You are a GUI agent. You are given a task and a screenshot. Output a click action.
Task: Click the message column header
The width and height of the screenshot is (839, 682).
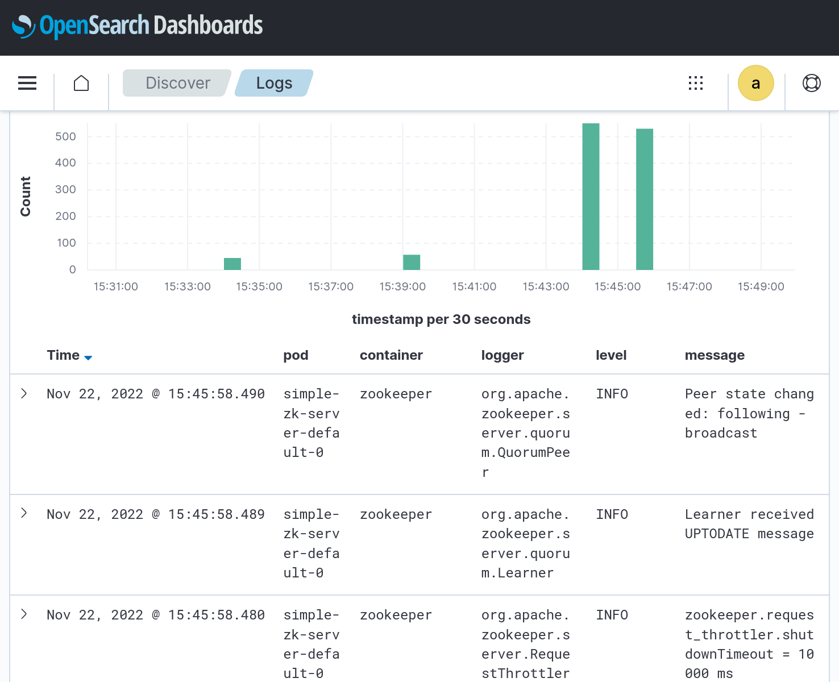pyautogui.click(x=715, y=355)
